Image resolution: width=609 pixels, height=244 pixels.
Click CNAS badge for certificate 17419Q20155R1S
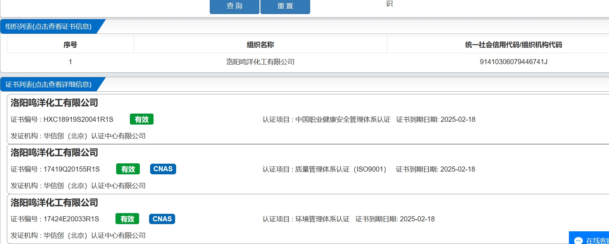[x=163, y=169]
